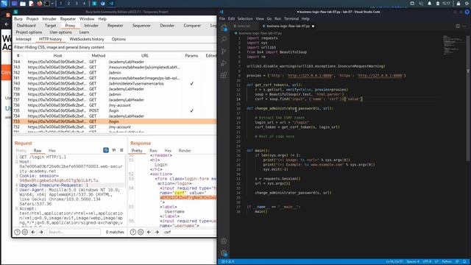Viewport: 471px width, 265px height.
Task: Open VS Code Search sidebar icon
Action: 224,39
